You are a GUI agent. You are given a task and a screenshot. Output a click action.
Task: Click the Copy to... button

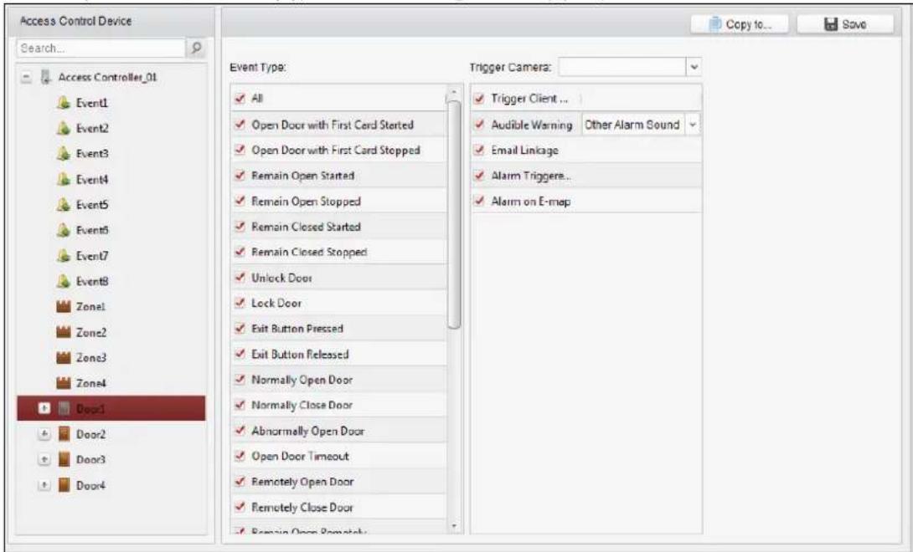tap(740, 24)
